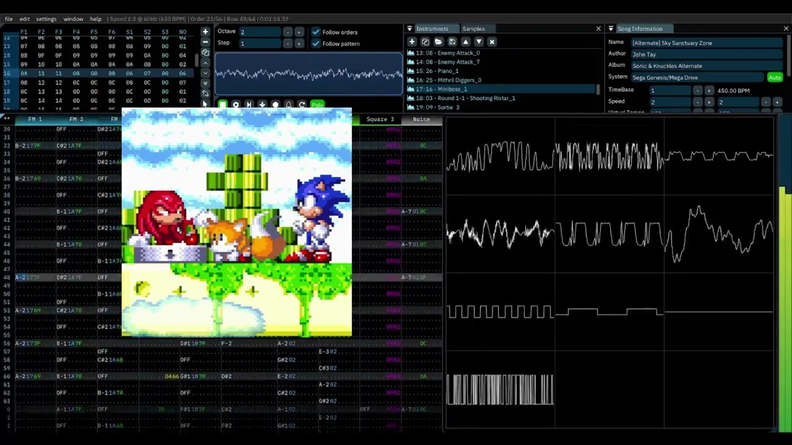The image size is (792, 445).
Task: Decrease the Octave value
Action: [x=287, y=32]
